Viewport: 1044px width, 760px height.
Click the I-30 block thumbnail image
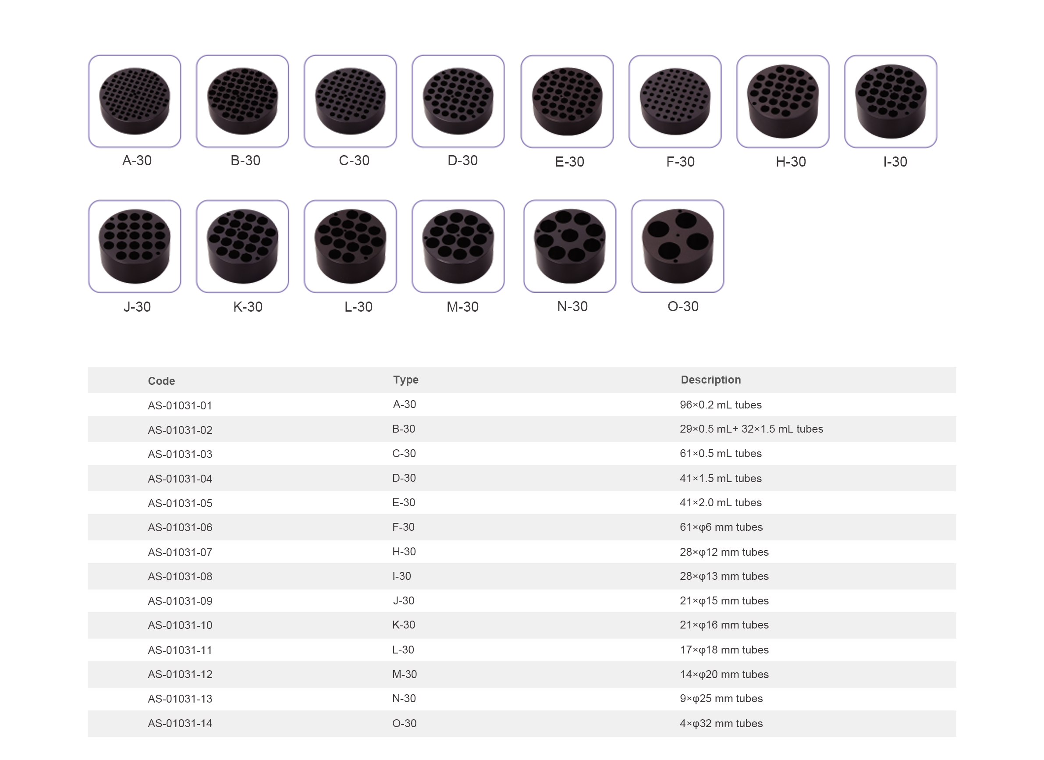click(891, 102)
